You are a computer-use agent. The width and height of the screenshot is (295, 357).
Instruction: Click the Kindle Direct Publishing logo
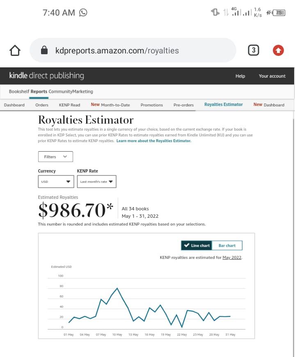(x=46, y=76)
